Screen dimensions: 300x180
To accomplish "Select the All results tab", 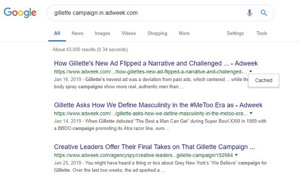I will click(x=57, y=33).
